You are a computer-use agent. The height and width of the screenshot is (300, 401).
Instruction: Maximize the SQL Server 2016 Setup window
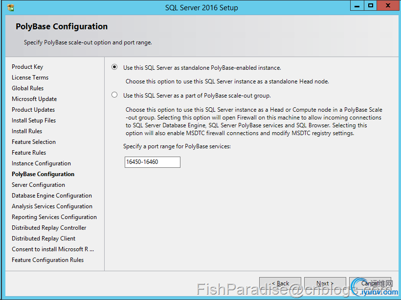(370, 6)
